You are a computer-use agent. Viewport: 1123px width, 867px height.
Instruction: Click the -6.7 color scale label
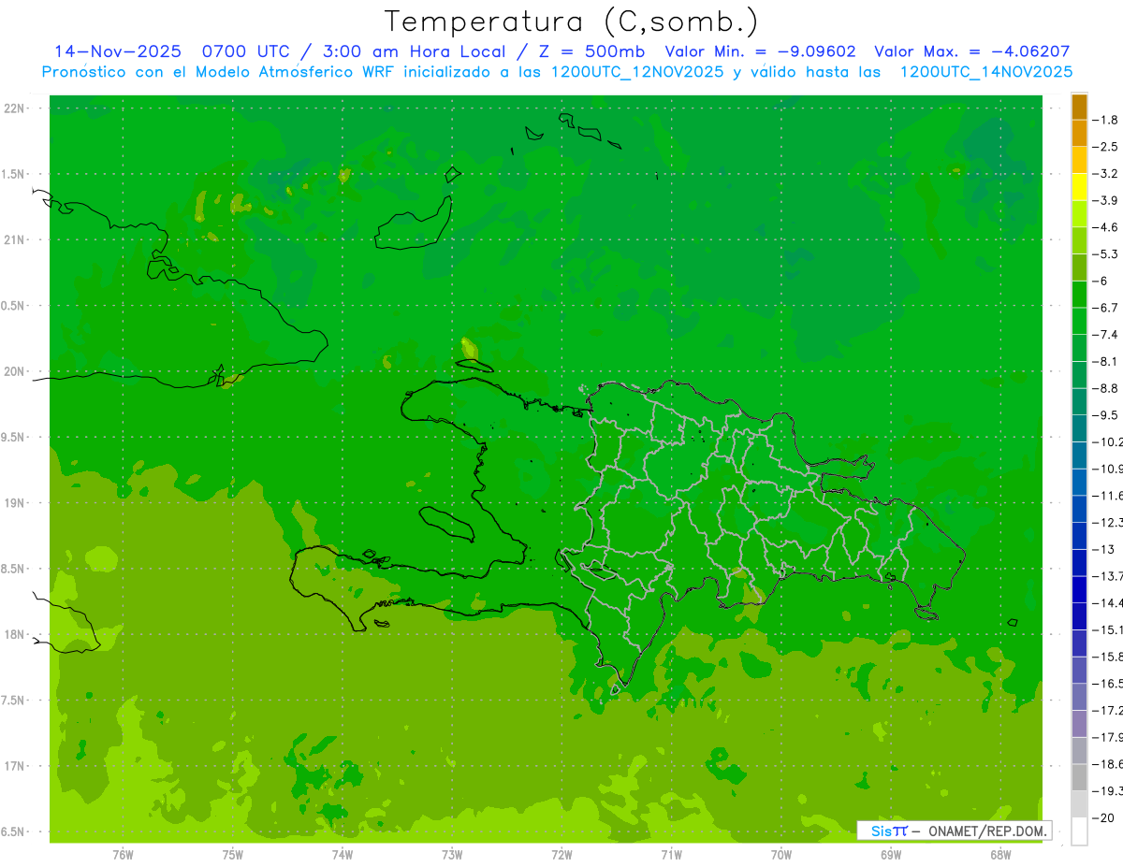tap(1105, 307)
